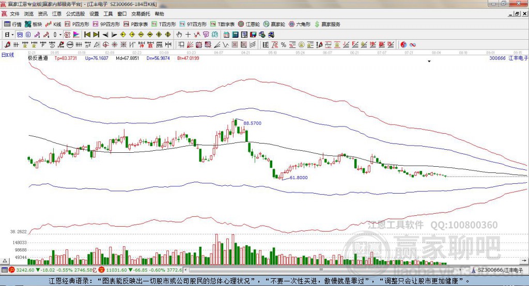
Task: Step chart left with black arrow
Action: coord(105,35)
